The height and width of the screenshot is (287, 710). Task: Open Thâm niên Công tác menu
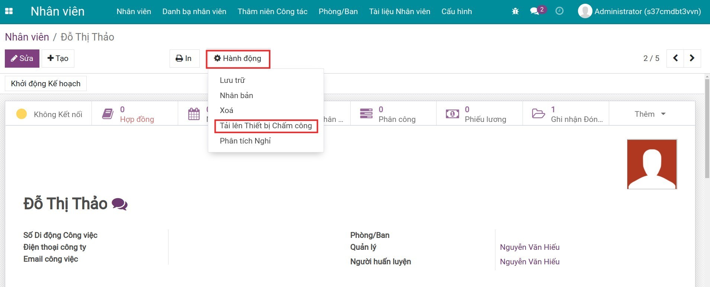(x=273, y=12)
